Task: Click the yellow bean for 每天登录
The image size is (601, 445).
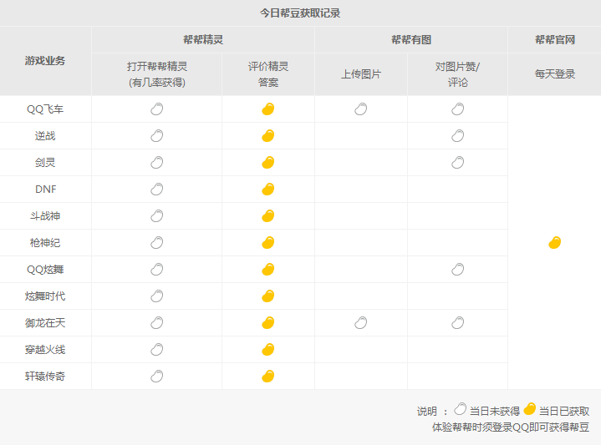Action: 554,243
